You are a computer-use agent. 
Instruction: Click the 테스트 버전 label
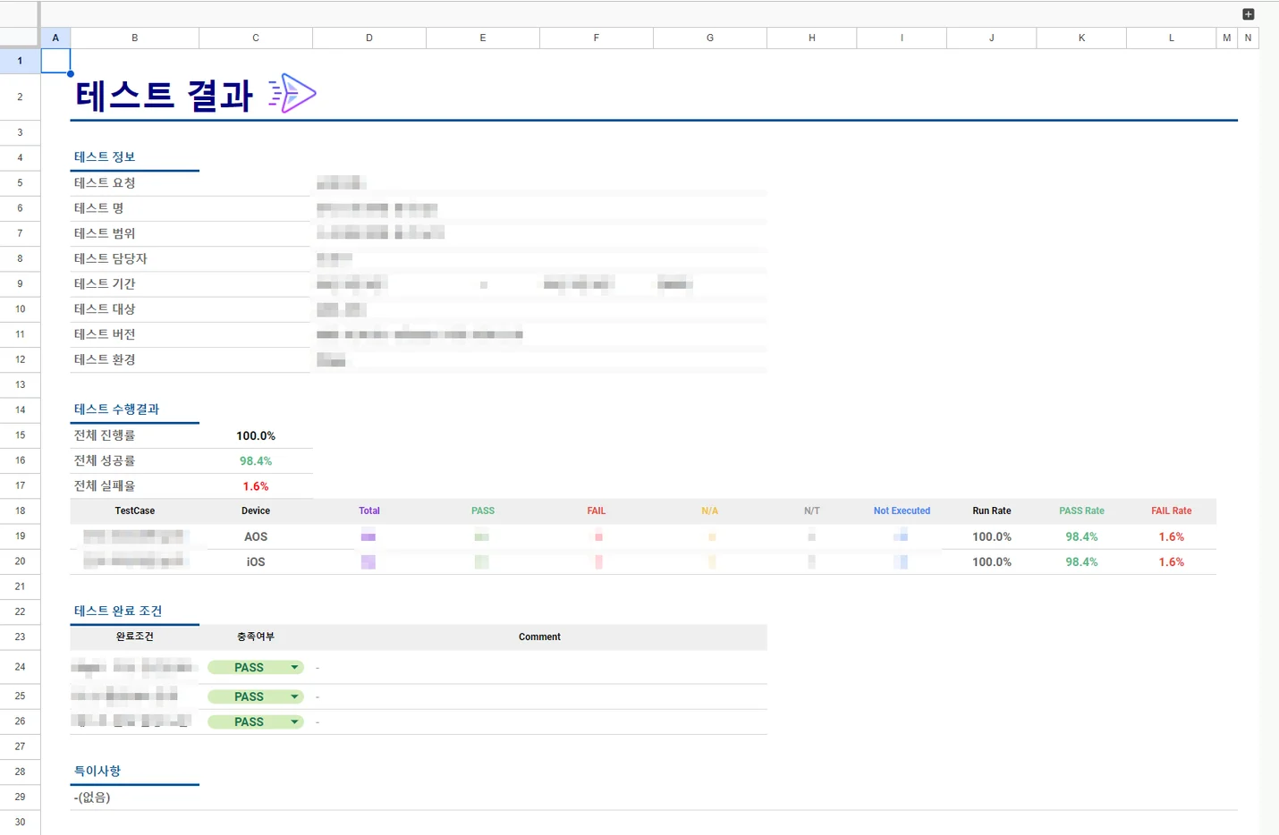point(105,334)
